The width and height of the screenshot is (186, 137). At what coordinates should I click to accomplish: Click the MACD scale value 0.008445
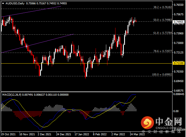click(179, 94)
